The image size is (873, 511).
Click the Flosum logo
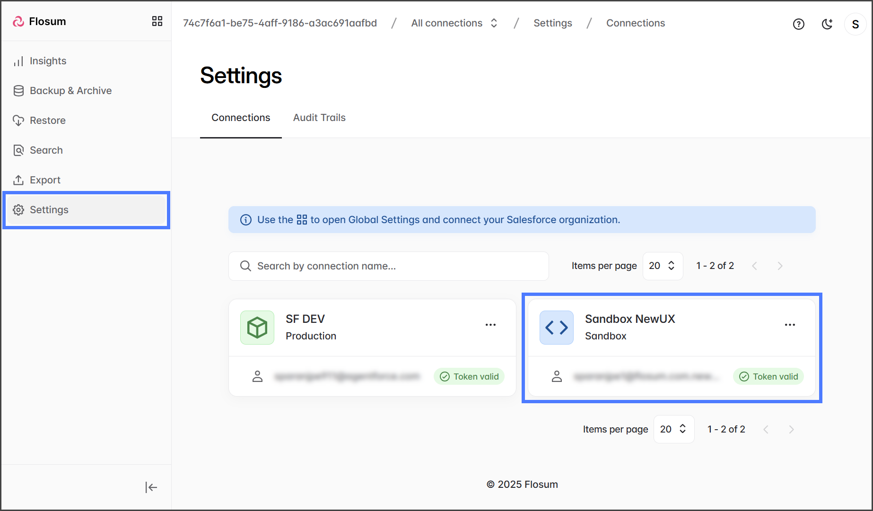40,21
